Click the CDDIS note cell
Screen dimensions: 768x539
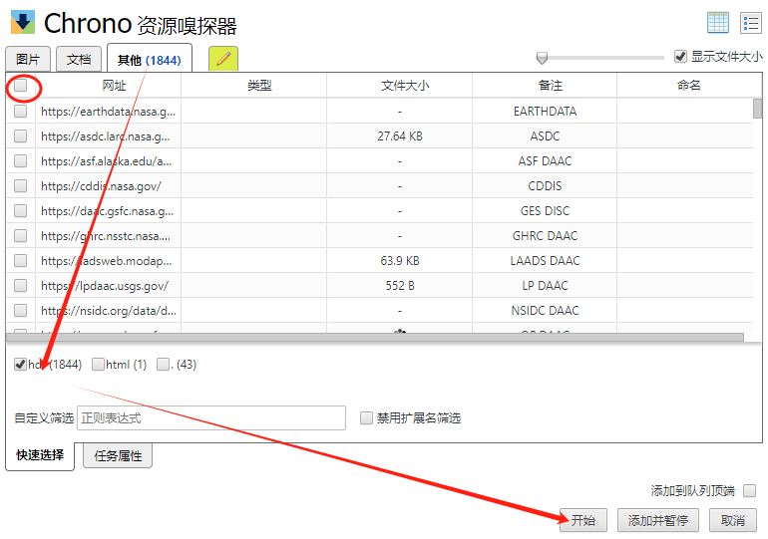(x=545, y=186)
